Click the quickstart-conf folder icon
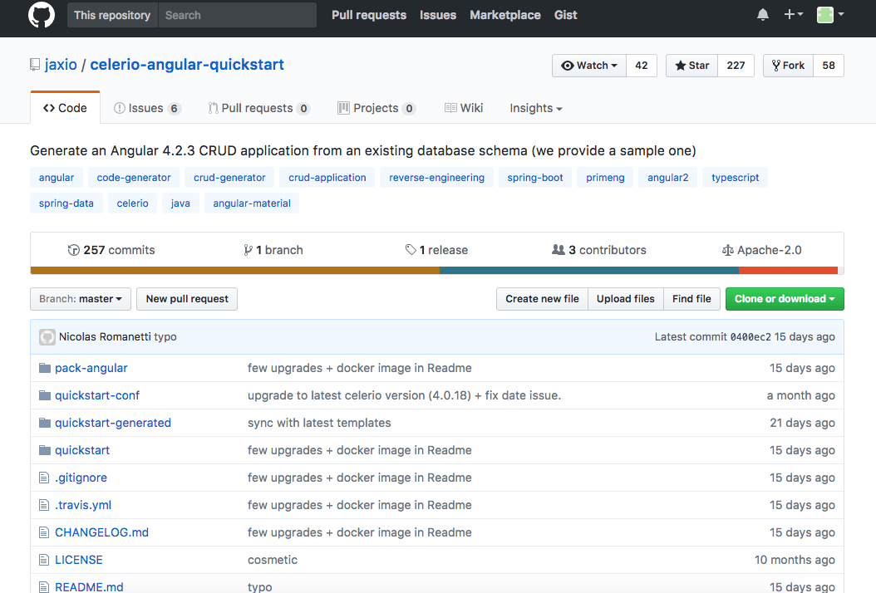Viewport: 876px width, 593px height. point(45,395)
